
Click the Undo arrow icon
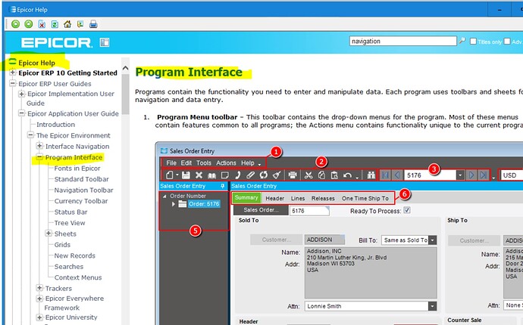348,175
